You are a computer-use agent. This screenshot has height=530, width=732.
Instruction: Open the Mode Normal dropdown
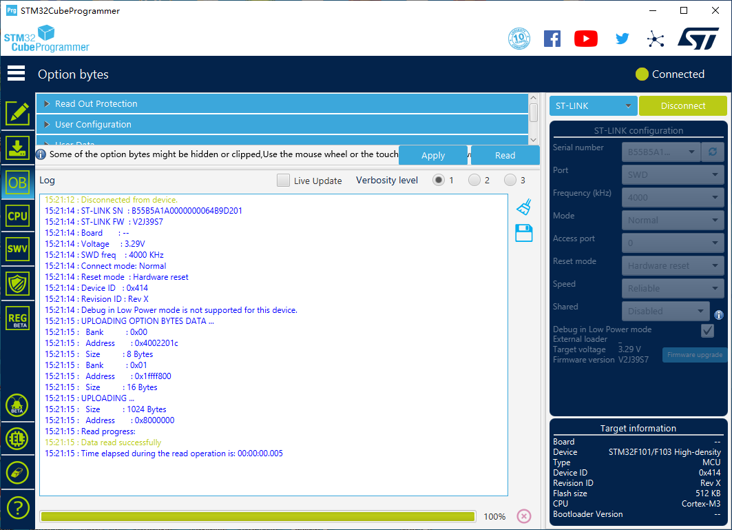(x=673, y=220)
